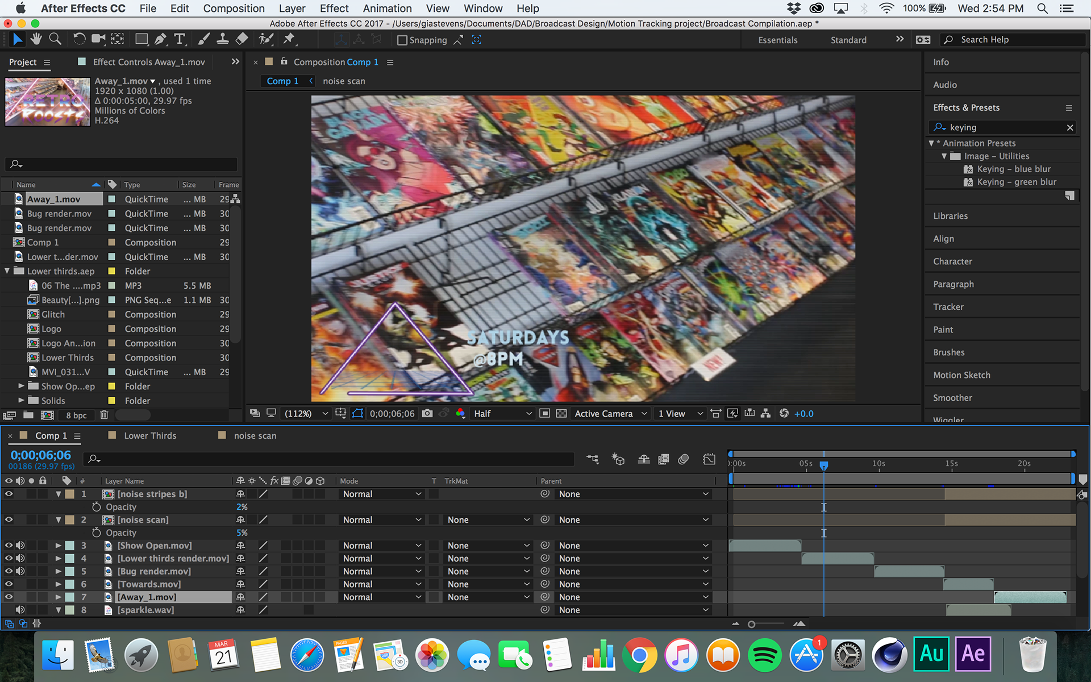Take a snapshot with camera icon
The height and width of the screenshot is (682, 1091).
pos(427,414)
